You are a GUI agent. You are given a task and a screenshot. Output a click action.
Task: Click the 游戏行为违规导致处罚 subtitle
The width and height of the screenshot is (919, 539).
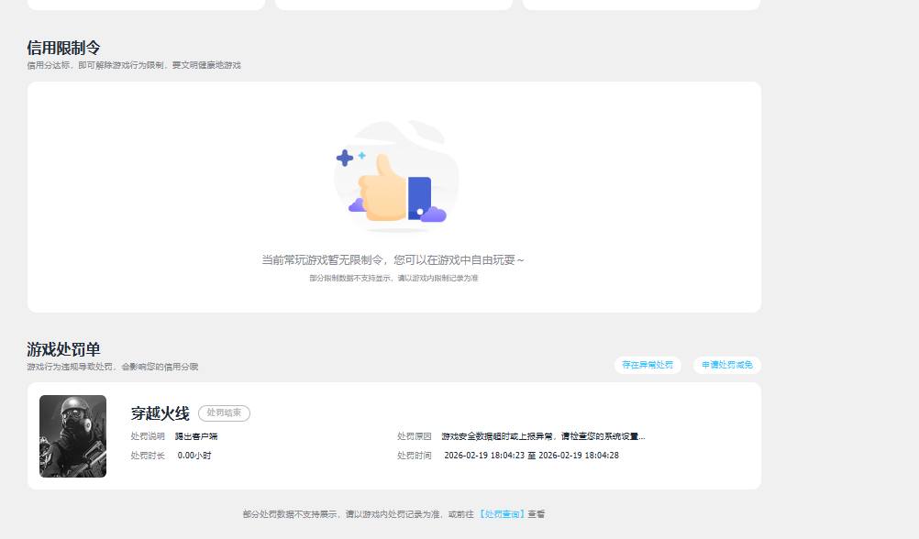113,367
